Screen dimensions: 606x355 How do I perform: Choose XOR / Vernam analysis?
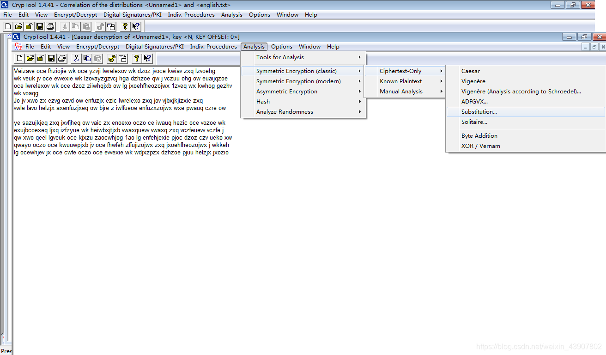pyautogui.click(x=526, y=146)
